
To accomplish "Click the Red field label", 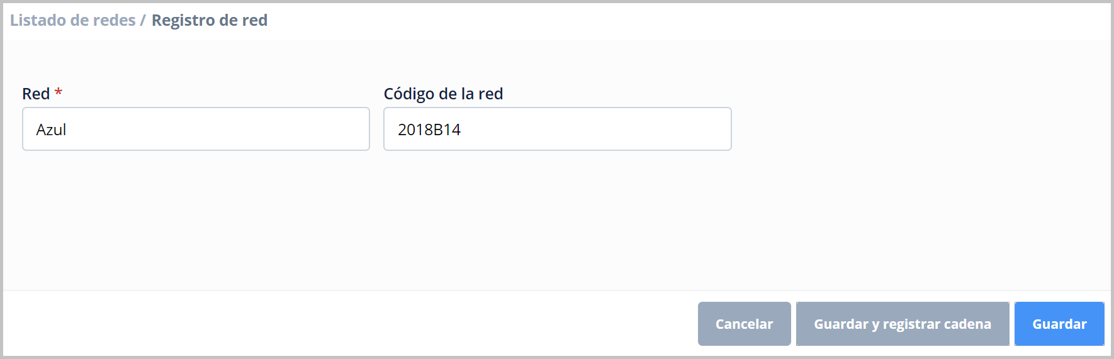I will tap(36, 94).
